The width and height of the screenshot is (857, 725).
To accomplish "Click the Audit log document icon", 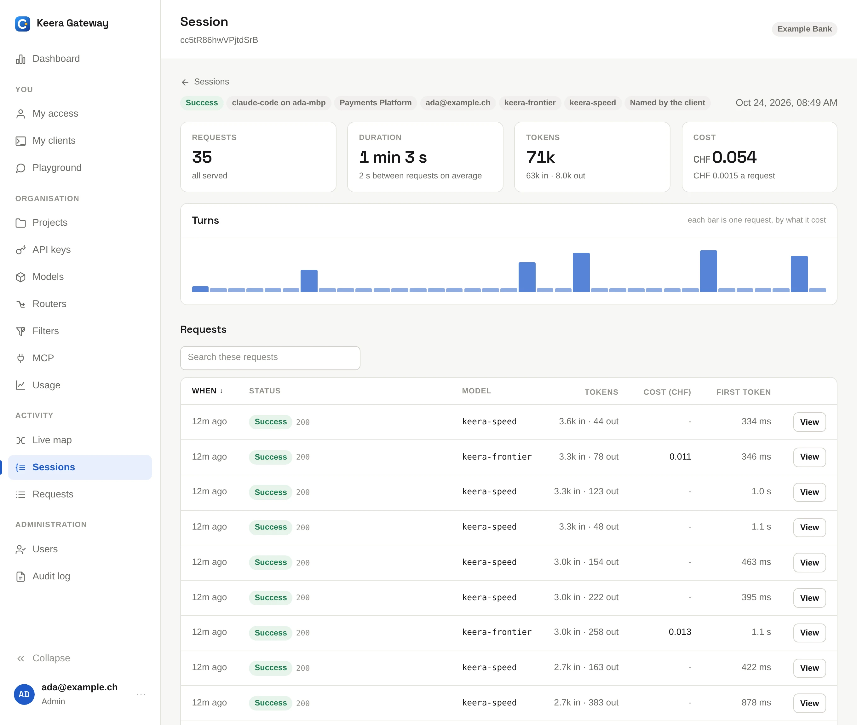I will coord(20,577).
